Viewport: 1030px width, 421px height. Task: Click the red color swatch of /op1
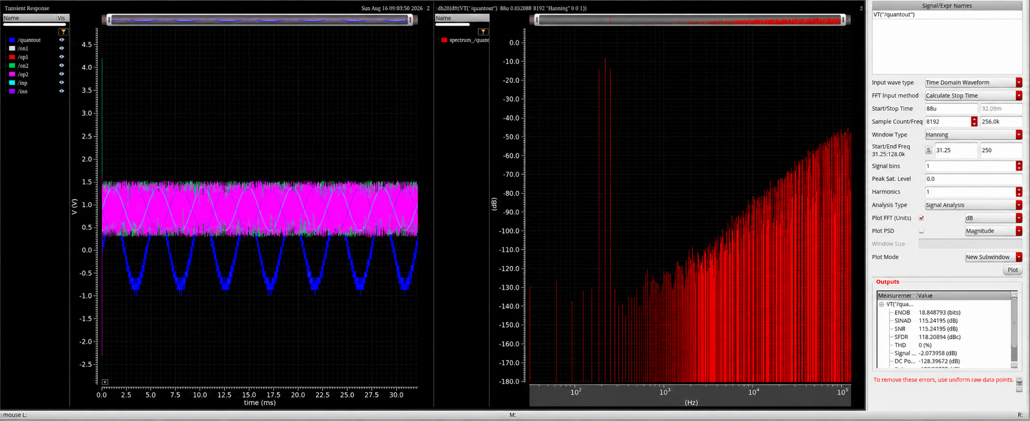(12, 57)
